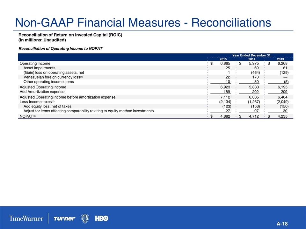The image size is (306, 229).
Task: Click the 2013 Operating Income value 6,268
Action: tap(282, 64)
